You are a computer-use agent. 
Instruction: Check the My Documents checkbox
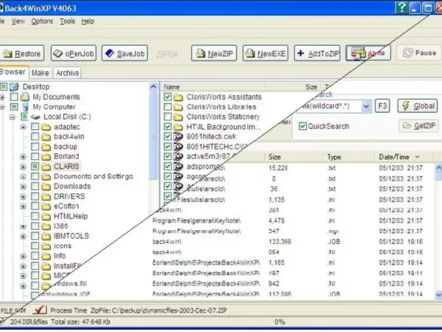coord(14,97)
